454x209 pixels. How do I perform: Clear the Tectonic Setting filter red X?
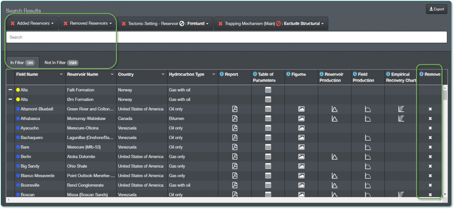pos(124,23)
